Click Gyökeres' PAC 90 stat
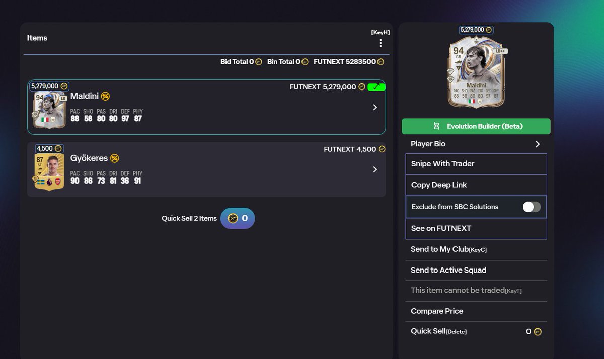The width and height of the screenshot is (604, 359). (75, 177)
